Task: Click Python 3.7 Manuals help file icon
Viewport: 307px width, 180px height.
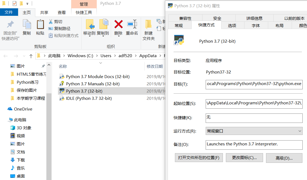Action: tap(62, 84)
